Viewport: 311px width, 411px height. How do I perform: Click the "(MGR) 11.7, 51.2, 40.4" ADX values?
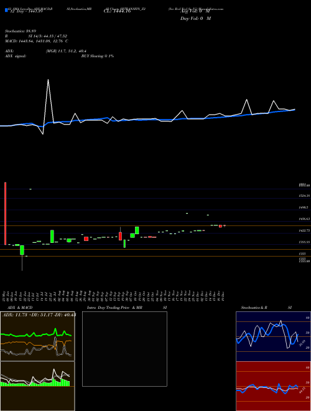click(x=66, y=51)
